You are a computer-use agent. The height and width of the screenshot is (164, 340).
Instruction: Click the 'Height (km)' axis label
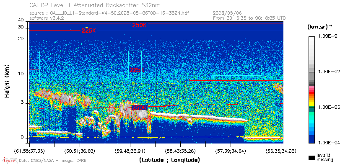(7, 81)
